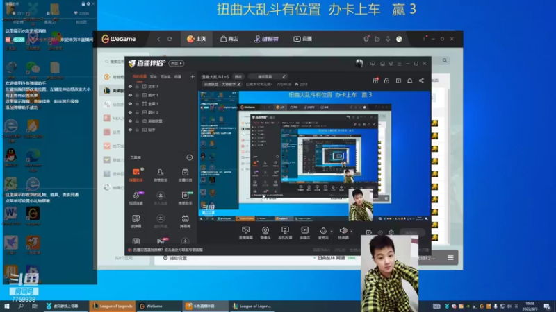The image size is (556, 312).
Task: Select the orange active scene tab
Action: [140, 76]
